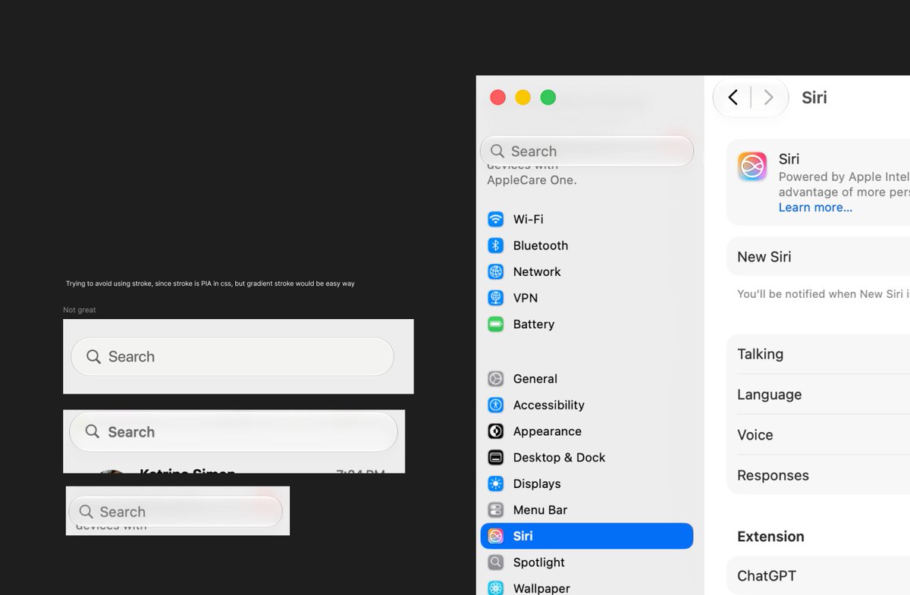Select the Accessibility label in the sidebar
910x595 pixels.
point(549,405)
